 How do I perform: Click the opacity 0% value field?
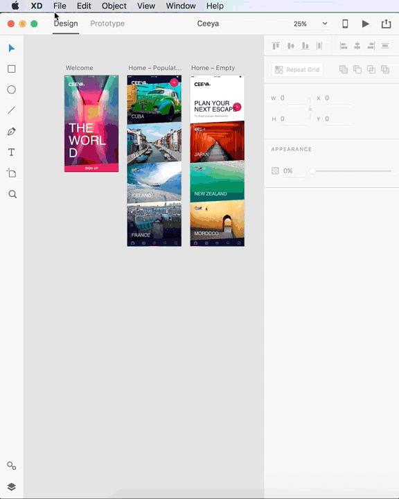294,171
